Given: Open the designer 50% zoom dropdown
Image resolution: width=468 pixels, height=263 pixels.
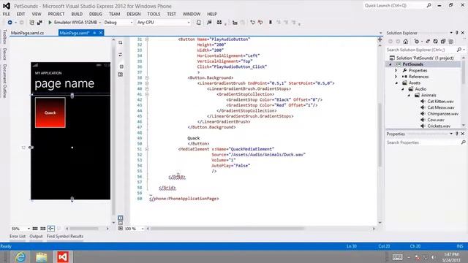Looking at the screenshot, I should (29, 229).
